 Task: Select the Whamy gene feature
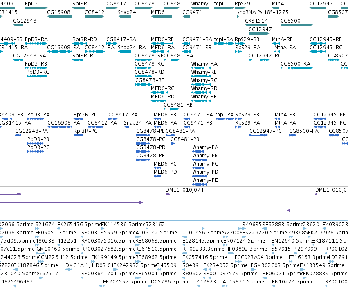[x=200, y=8]
